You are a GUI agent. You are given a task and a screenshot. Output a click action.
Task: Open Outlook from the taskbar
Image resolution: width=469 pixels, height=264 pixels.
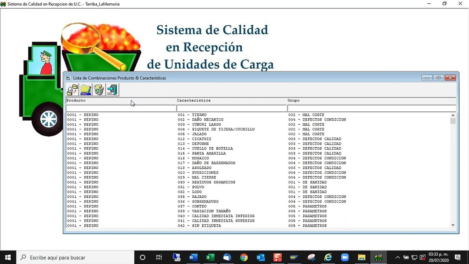(261, 257)
